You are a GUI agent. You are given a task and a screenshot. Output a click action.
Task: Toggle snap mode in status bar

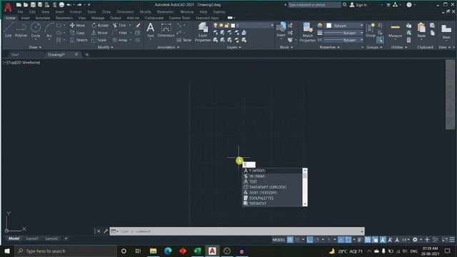pos(297,240)
